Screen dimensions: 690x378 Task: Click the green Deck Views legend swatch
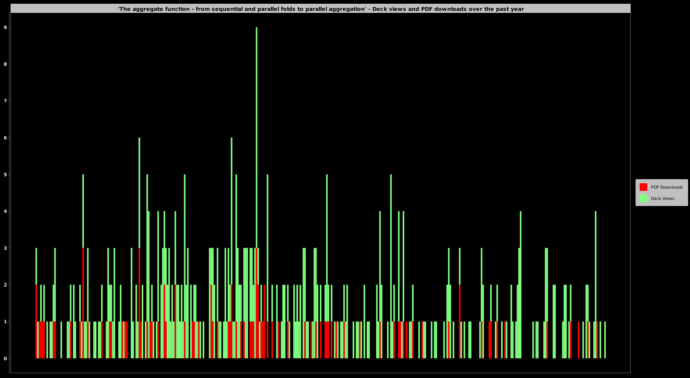(x=643, y=198)
